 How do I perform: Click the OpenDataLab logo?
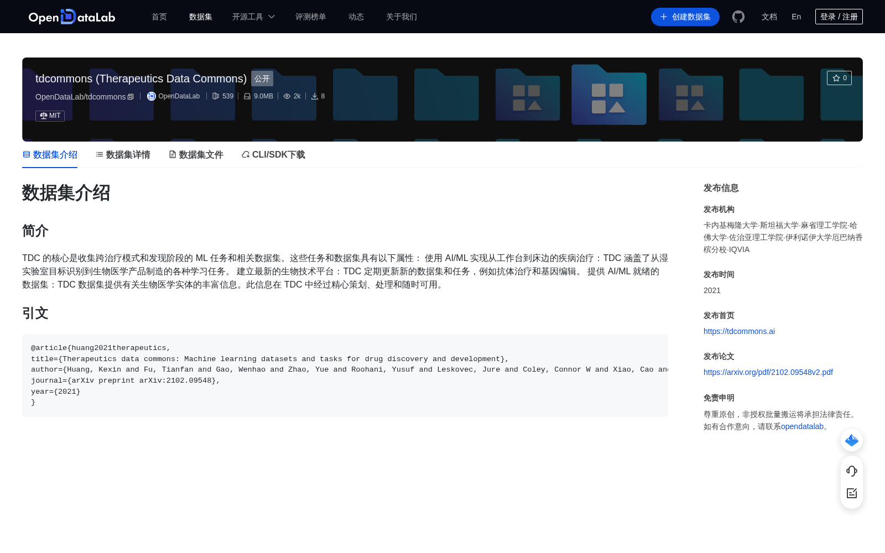click(x=72, y=17)
